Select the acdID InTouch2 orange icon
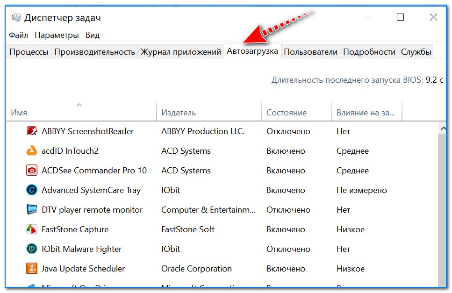The image size is (452, 293). [32, 150]
